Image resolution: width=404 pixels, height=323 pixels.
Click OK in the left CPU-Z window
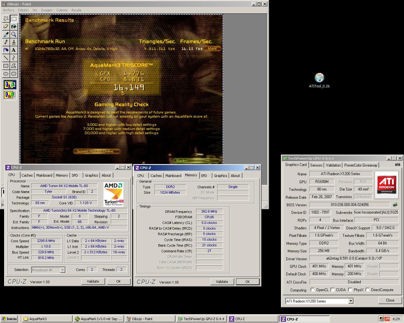(118, 281)
